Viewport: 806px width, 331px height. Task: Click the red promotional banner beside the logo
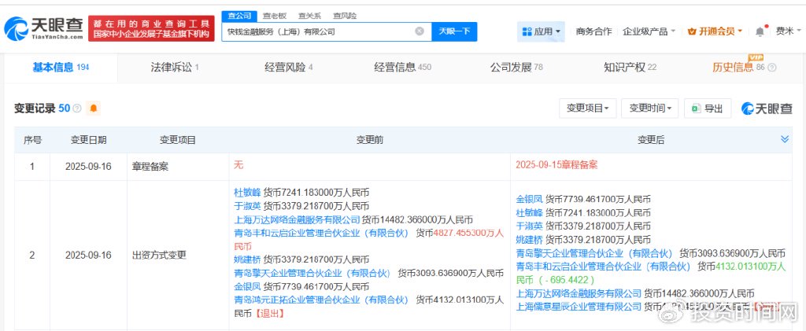(x=151, y=29)
